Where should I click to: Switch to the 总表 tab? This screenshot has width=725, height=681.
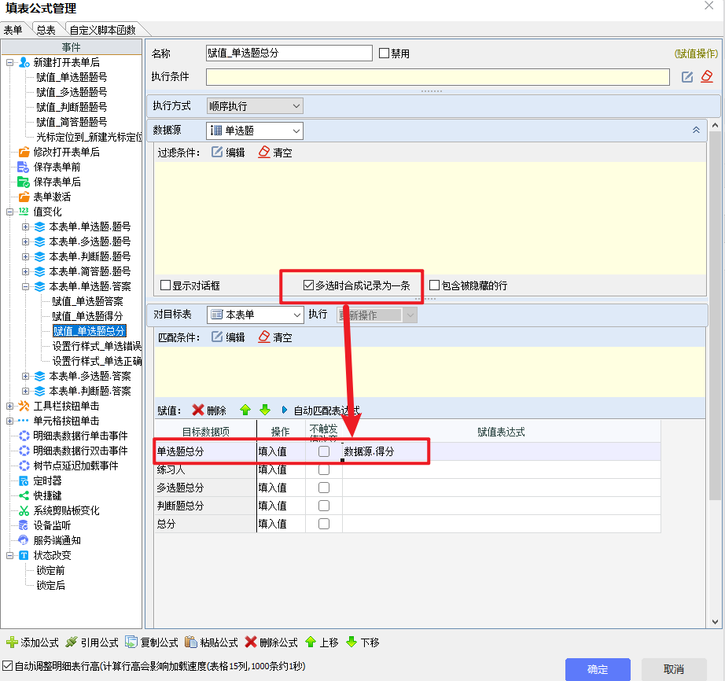[46, 30]
